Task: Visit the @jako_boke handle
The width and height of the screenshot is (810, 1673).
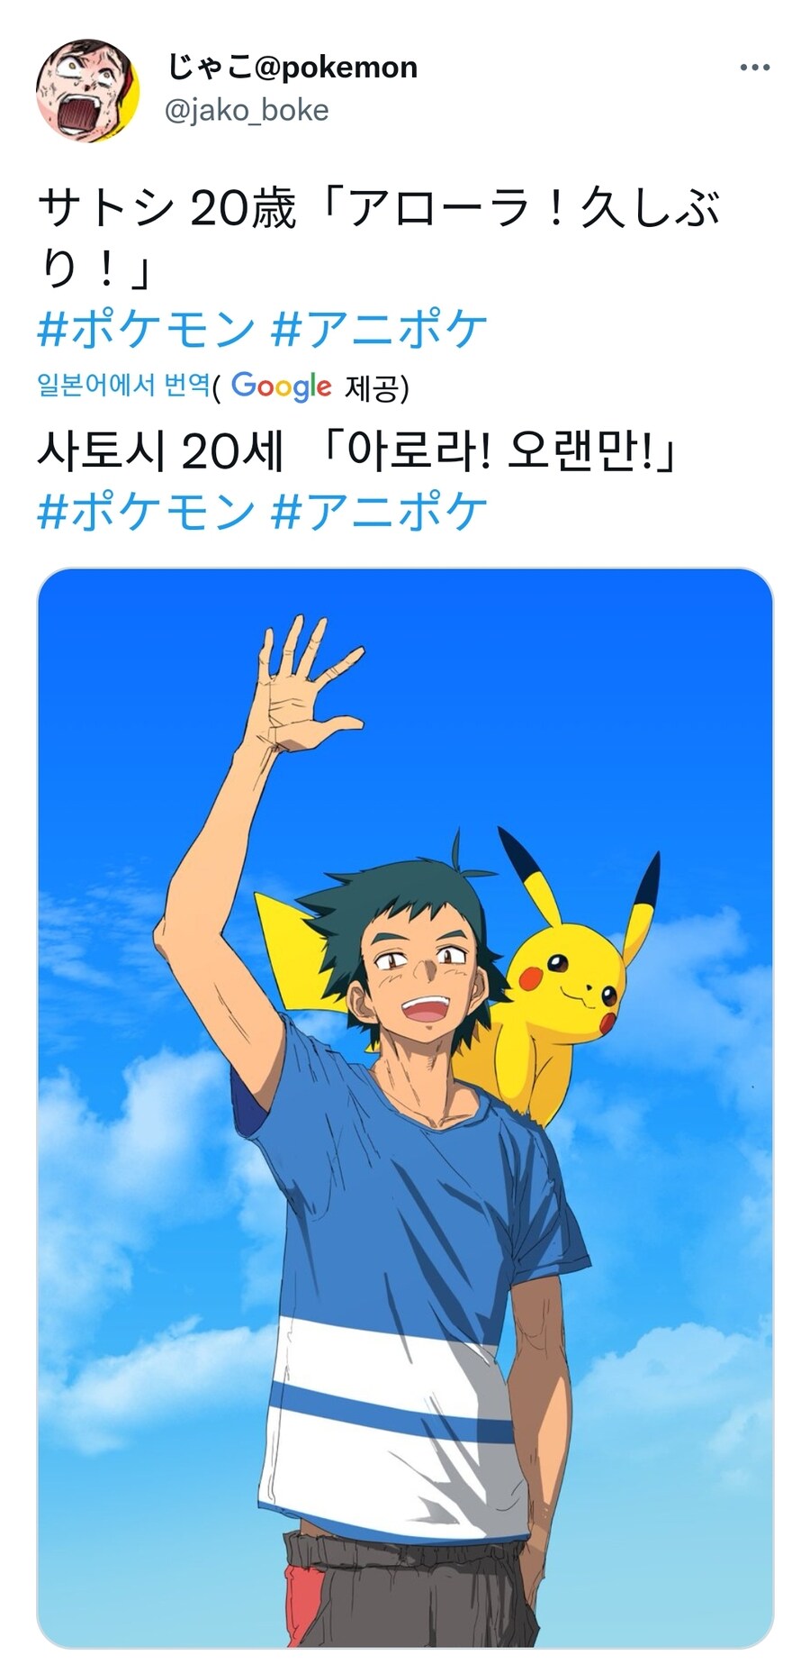Action: click(x=247, y=110)
